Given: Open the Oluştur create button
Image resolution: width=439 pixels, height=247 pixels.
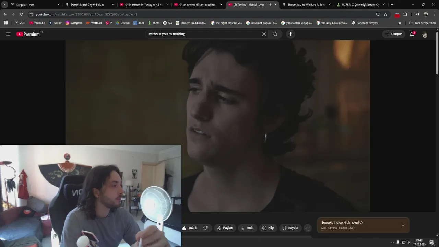Looking at the screenshot, I should point(393,34).
